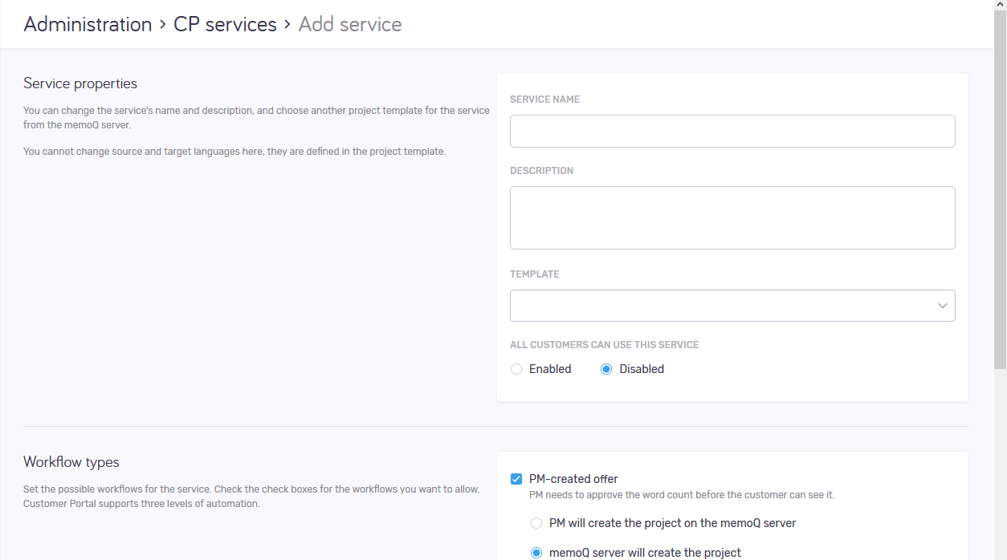The image size is (1007, 560).
Task: Click the SERVICE NAME field label
Action: 544,99
